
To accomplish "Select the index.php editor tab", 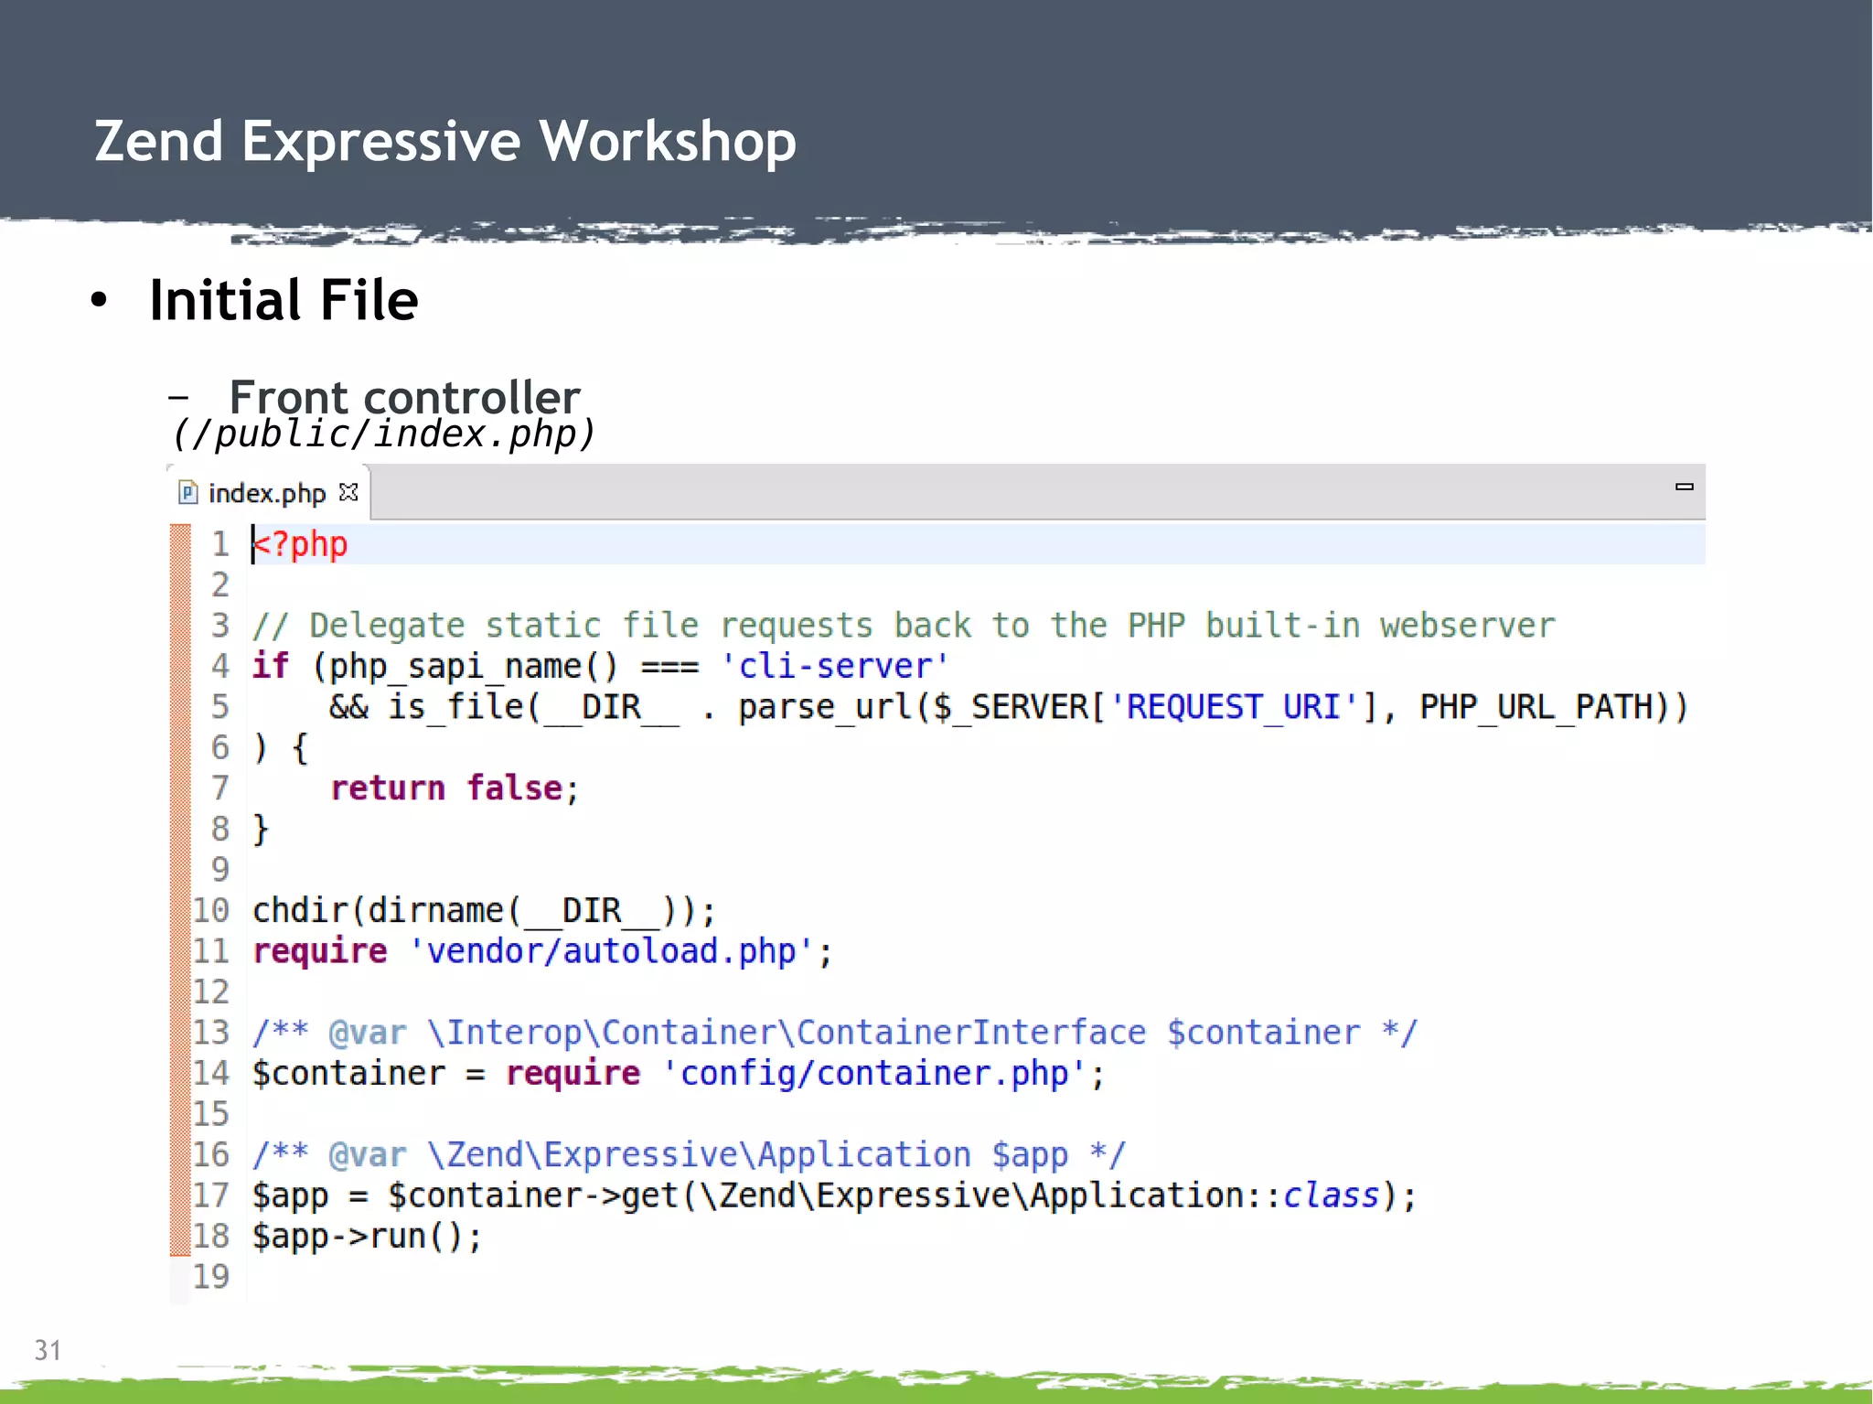I will coord(268,493).
